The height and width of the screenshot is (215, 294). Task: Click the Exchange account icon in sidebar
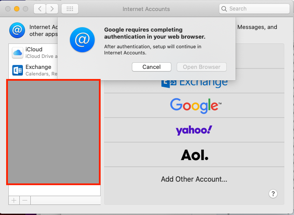tap(18, 70)
